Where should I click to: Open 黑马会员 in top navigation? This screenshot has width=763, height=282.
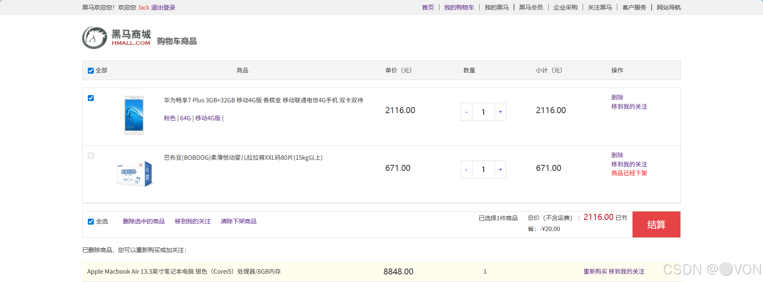531,8
